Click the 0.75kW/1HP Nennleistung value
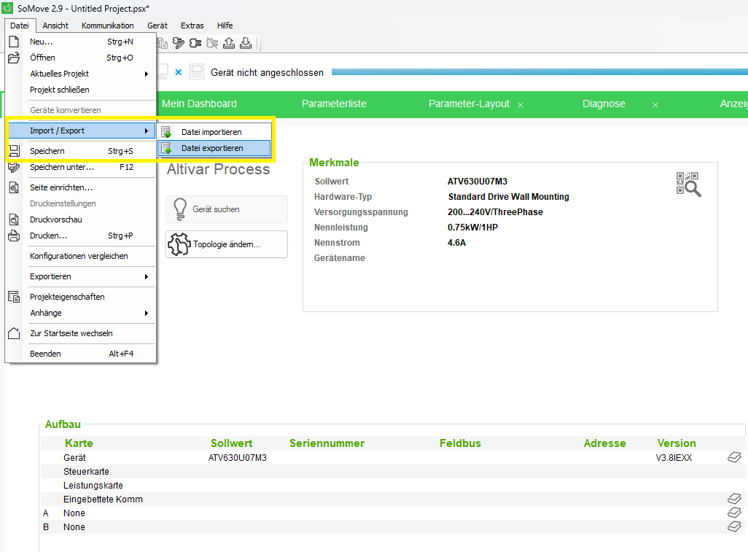This screenshot has height=552, width=748. click(472, 227)
